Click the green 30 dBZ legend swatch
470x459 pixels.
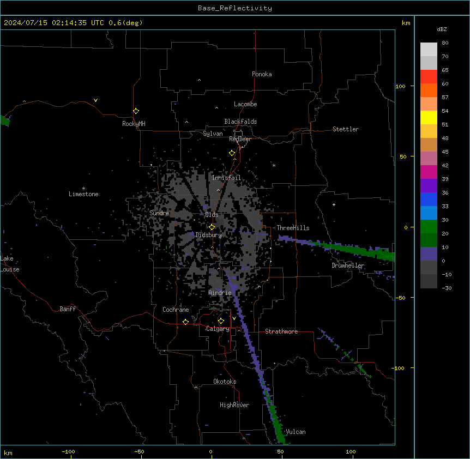(429, 227)
